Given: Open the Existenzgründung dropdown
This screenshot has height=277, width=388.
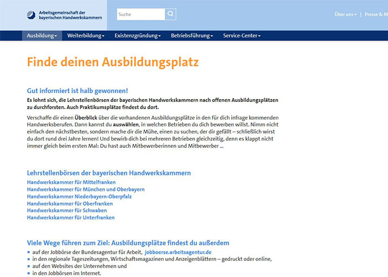Looking at the screenshot, I should pyautogui.click(x=137, y=35).
